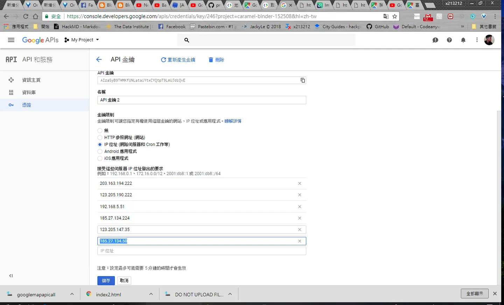
Task: Choose the Android 應用程式 radio option
Action: (x=100, y=152)
